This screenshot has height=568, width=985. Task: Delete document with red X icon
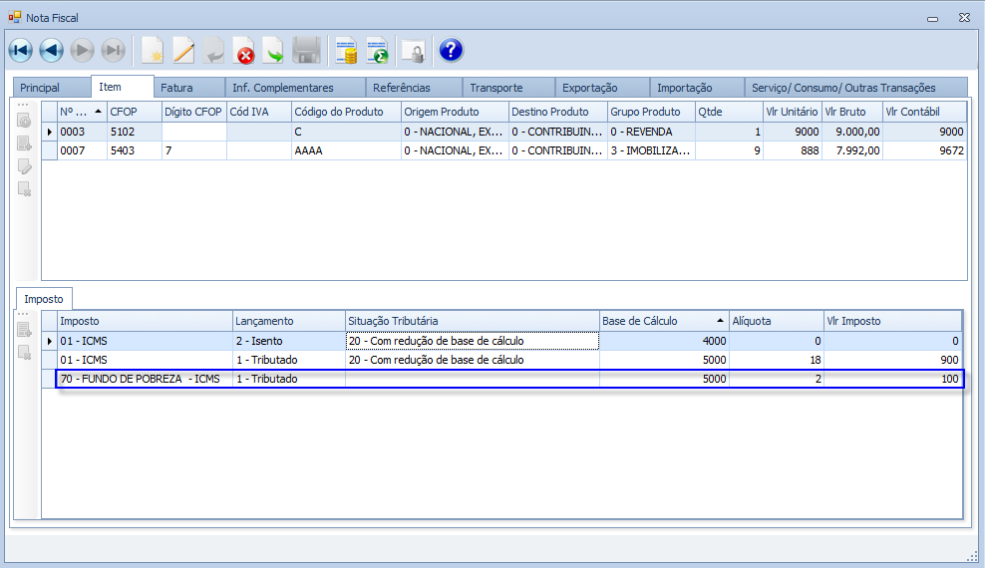(x=243, y=51)
